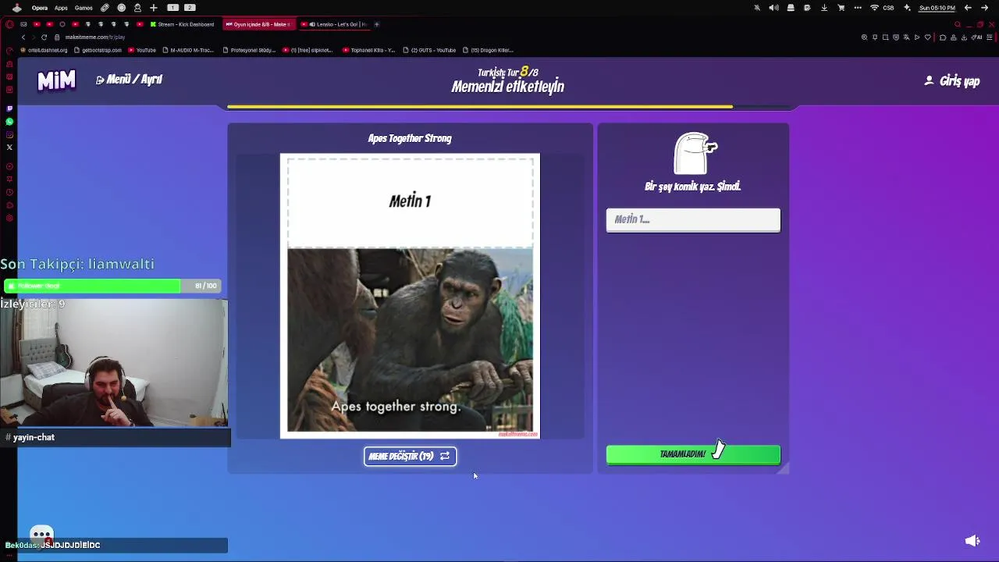Click the yellow round timer bar
999x562 pixels.
click(480, 107)
